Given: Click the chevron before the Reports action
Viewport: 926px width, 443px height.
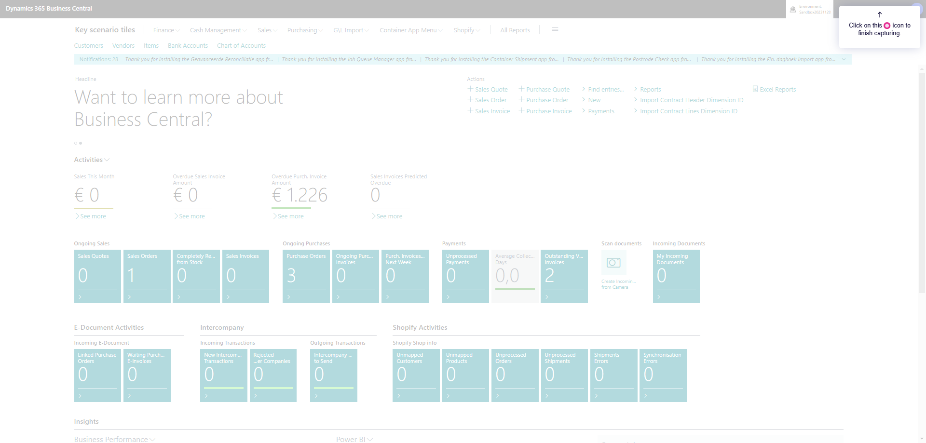Looking at the screenshot, I should click(x=636, y=89).
